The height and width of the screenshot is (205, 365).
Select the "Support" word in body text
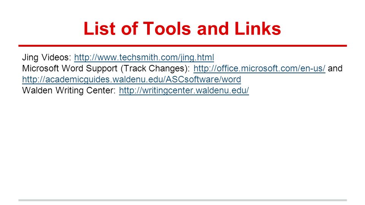coord(102,69)
